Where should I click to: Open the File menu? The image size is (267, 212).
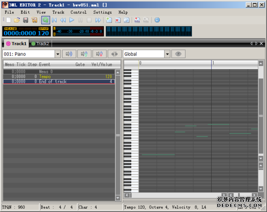click(x=9, y=12)
